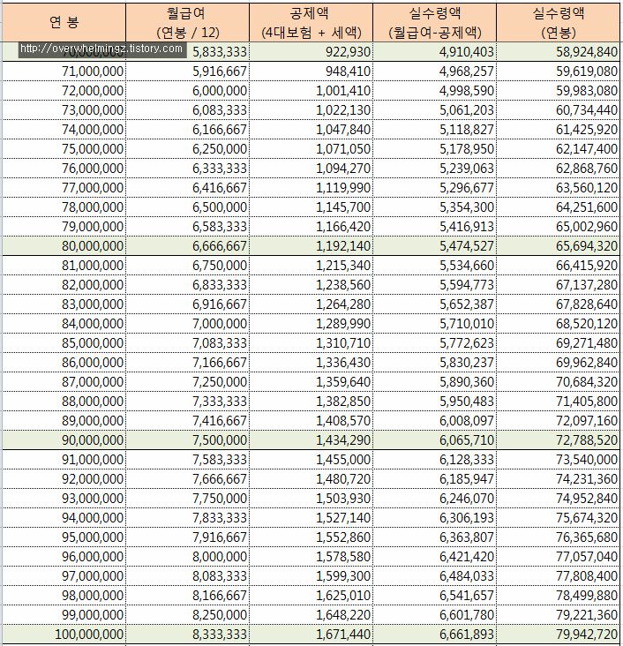Select the 월급여 (연봉 / 12) header cell
This screenshot has height=646, width=623.
click(x=187, y=22)
